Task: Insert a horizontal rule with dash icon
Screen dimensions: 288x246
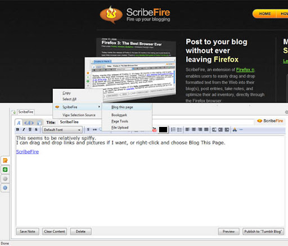Action: 241,130
